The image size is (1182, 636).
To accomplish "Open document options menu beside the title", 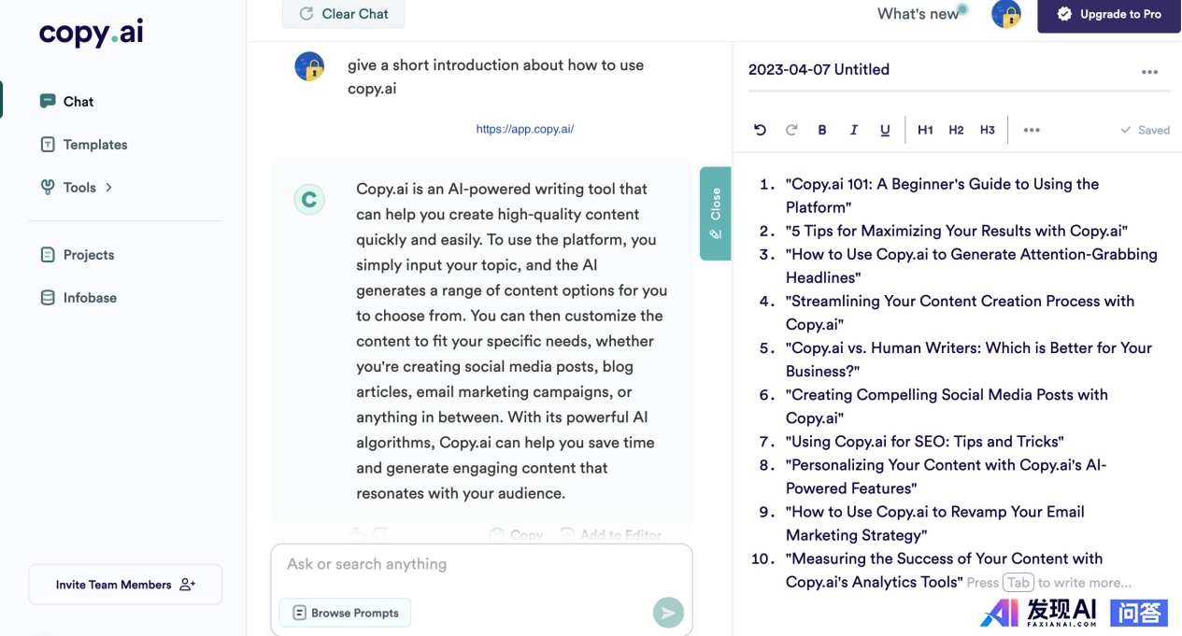I will (1149, 72).
